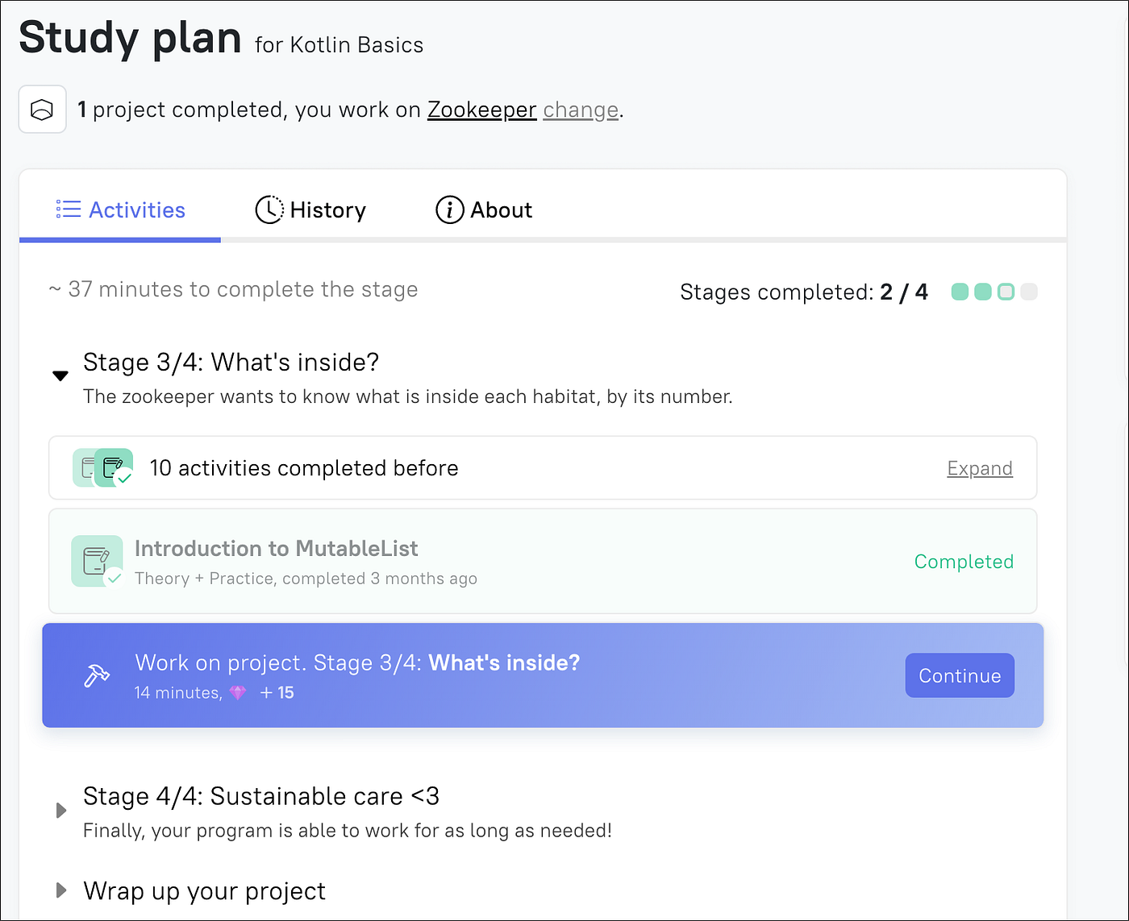Image resolution: width=1129 pixels, height=921 pixels.
Task: Open Introduction to MutableList activity
Action: 276,549
